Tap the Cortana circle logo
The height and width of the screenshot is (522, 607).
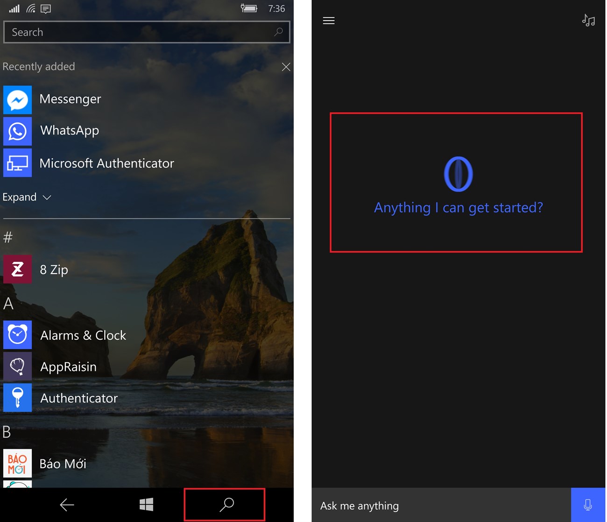[458, 174]
